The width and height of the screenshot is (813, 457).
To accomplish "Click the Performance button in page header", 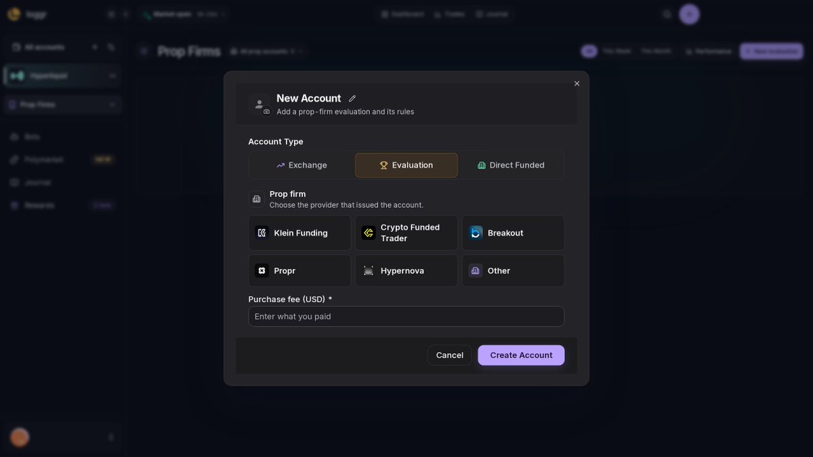I will point(708,51).
